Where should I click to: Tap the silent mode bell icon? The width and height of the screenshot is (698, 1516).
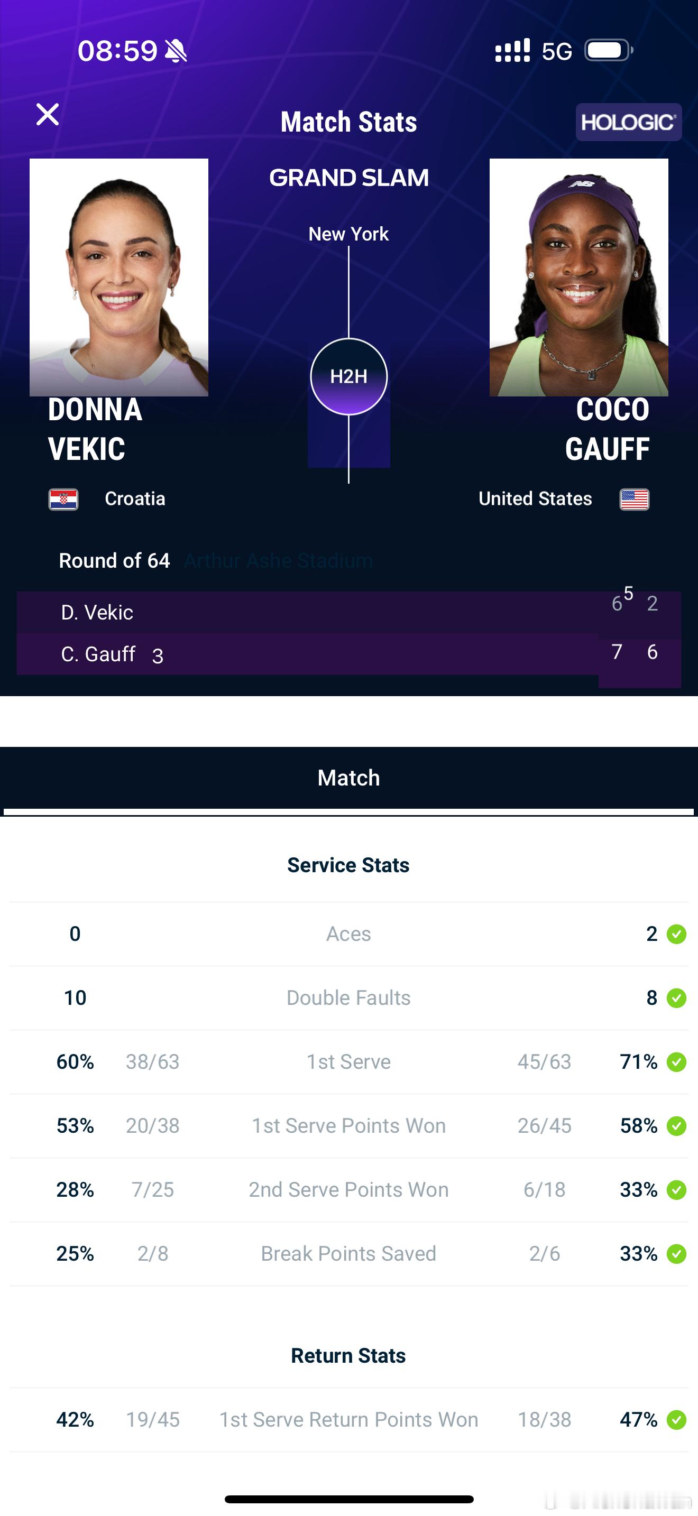click(x=176, y=51)
